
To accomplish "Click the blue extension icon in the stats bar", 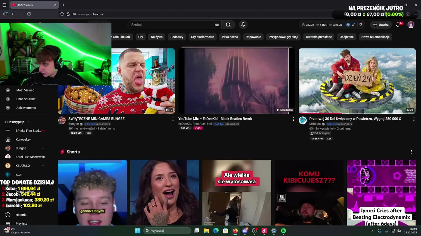I will (x=348, y=25).
